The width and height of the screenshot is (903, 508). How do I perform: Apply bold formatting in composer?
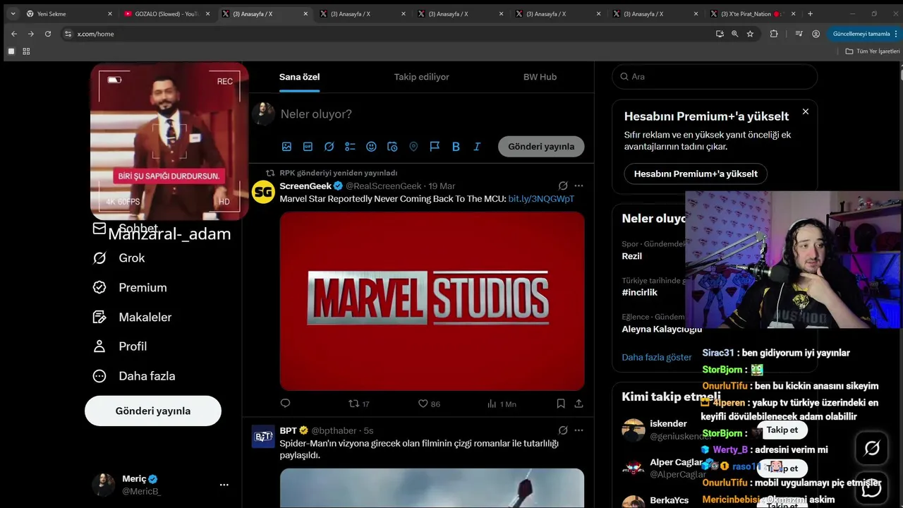[456, 147]
